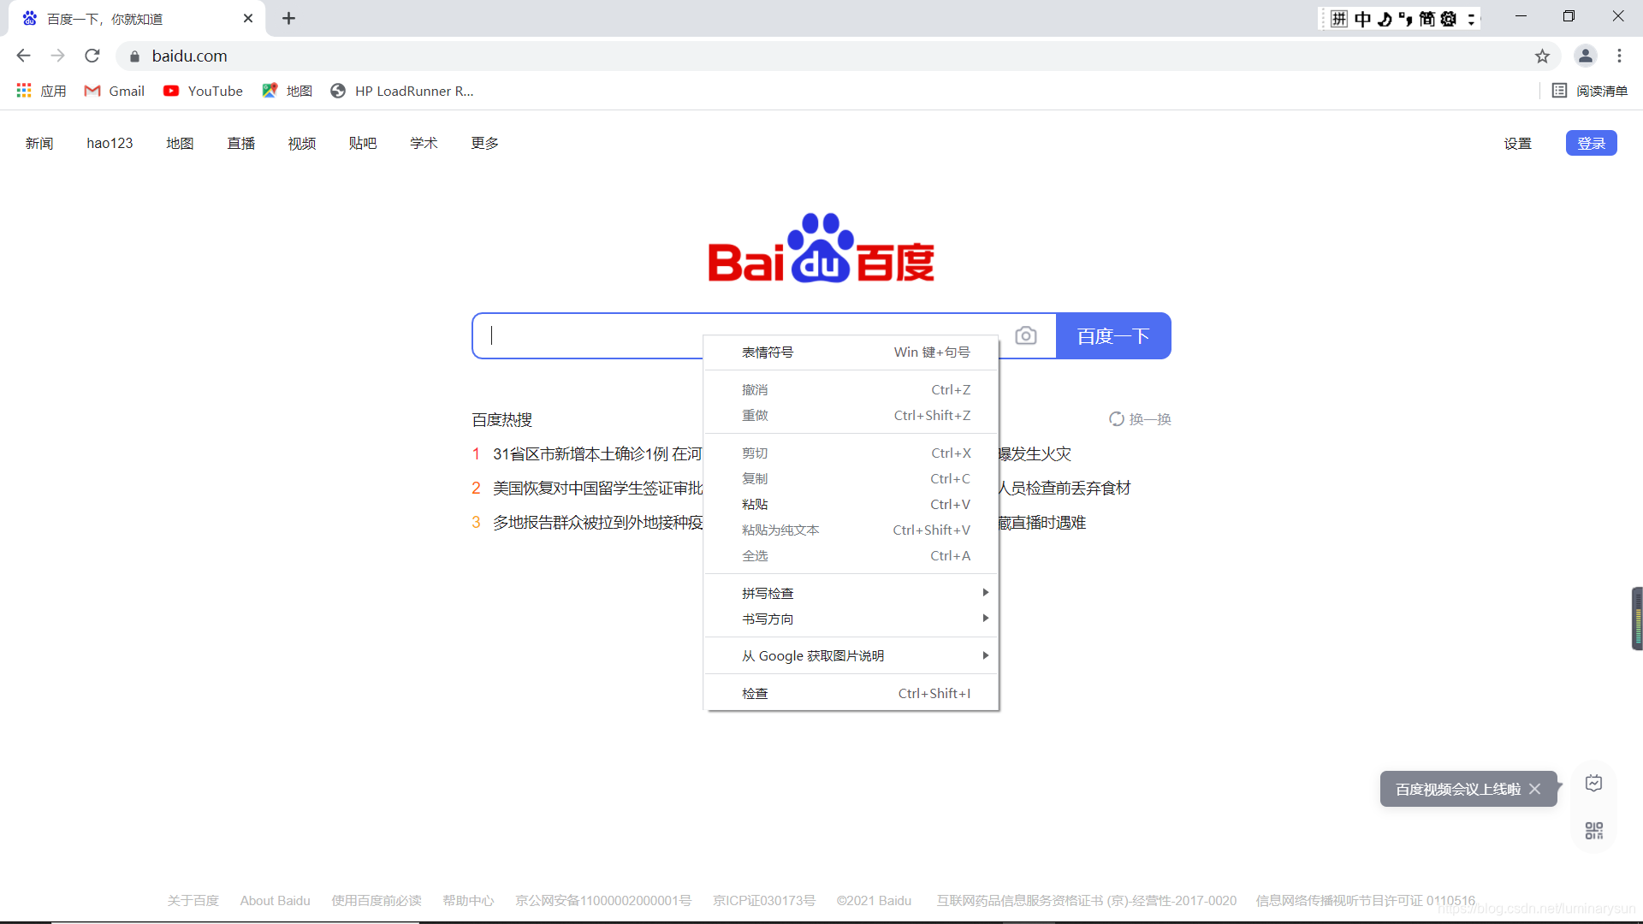This screenshot has height=924, width=1643.
Task: Open input method settings gear
Action: point(1447,18)
